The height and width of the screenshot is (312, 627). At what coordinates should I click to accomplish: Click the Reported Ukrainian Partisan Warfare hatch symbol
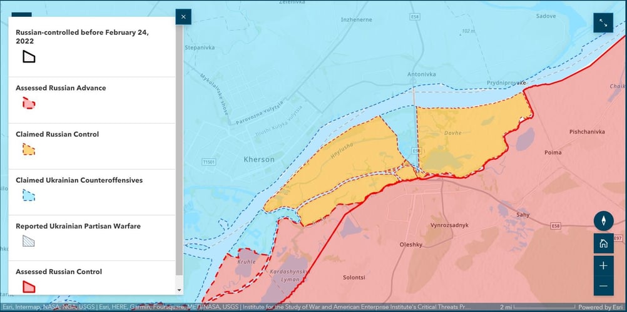[x=29, y=241]
